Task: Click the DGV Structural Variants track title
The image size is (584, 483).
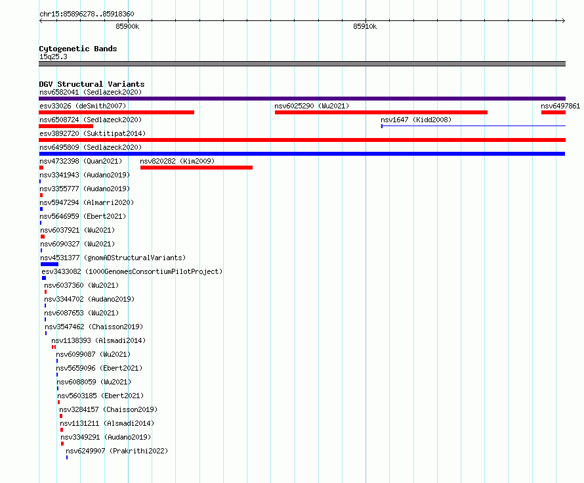Action: (x=92, y=84)
